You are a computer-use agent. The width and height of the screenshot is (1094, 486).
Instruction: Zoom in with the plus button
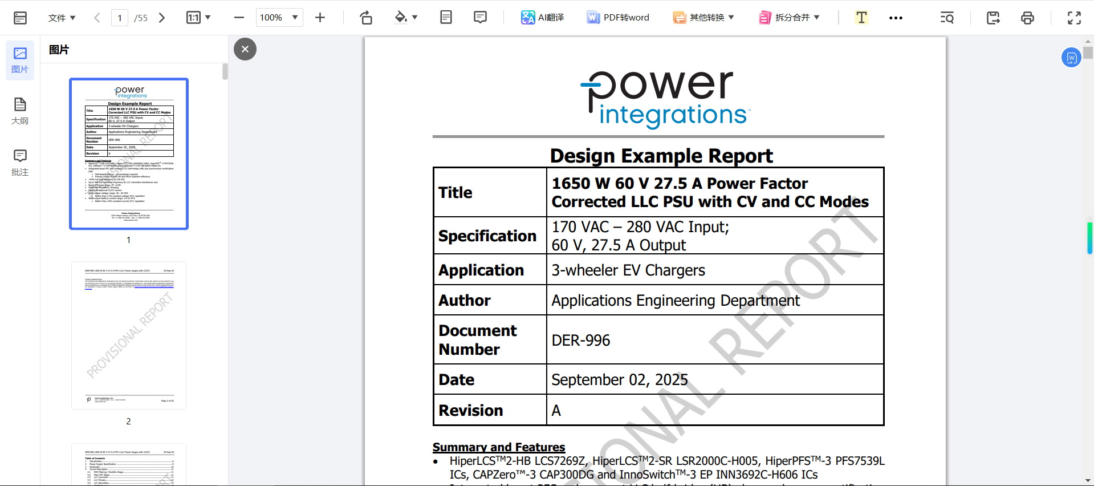click(320, 18)
